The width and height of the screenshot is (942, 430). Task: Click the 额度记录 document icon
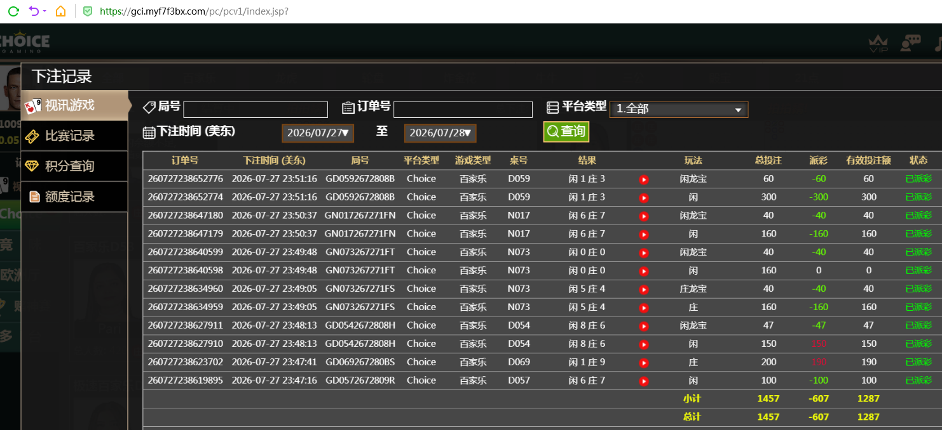(x=34, y=197)
